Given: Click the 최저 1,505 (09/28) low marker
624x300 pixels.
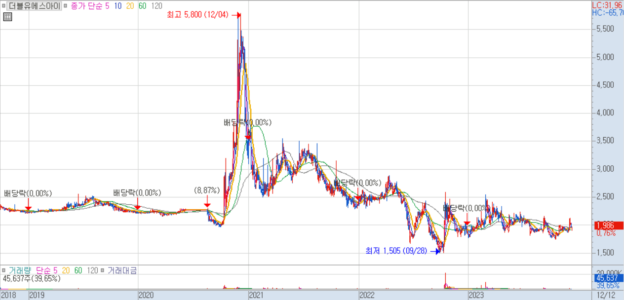Looking at the screenshot, I should point(402,251).
